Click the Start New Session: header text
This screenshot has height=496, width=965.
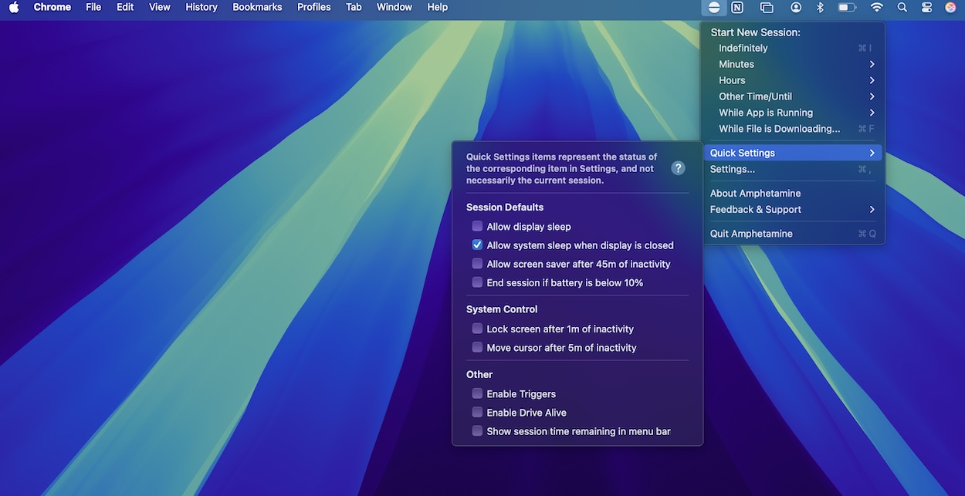coord(755,32)
